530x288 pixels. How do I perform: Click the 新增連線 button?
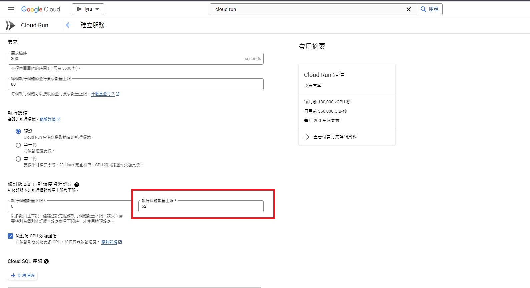[23, 276]
